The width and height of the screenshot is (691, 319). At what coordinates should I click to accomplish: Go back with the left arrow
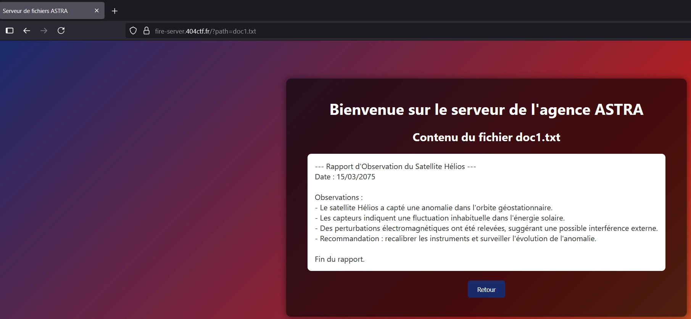click(x=27, y=31)
